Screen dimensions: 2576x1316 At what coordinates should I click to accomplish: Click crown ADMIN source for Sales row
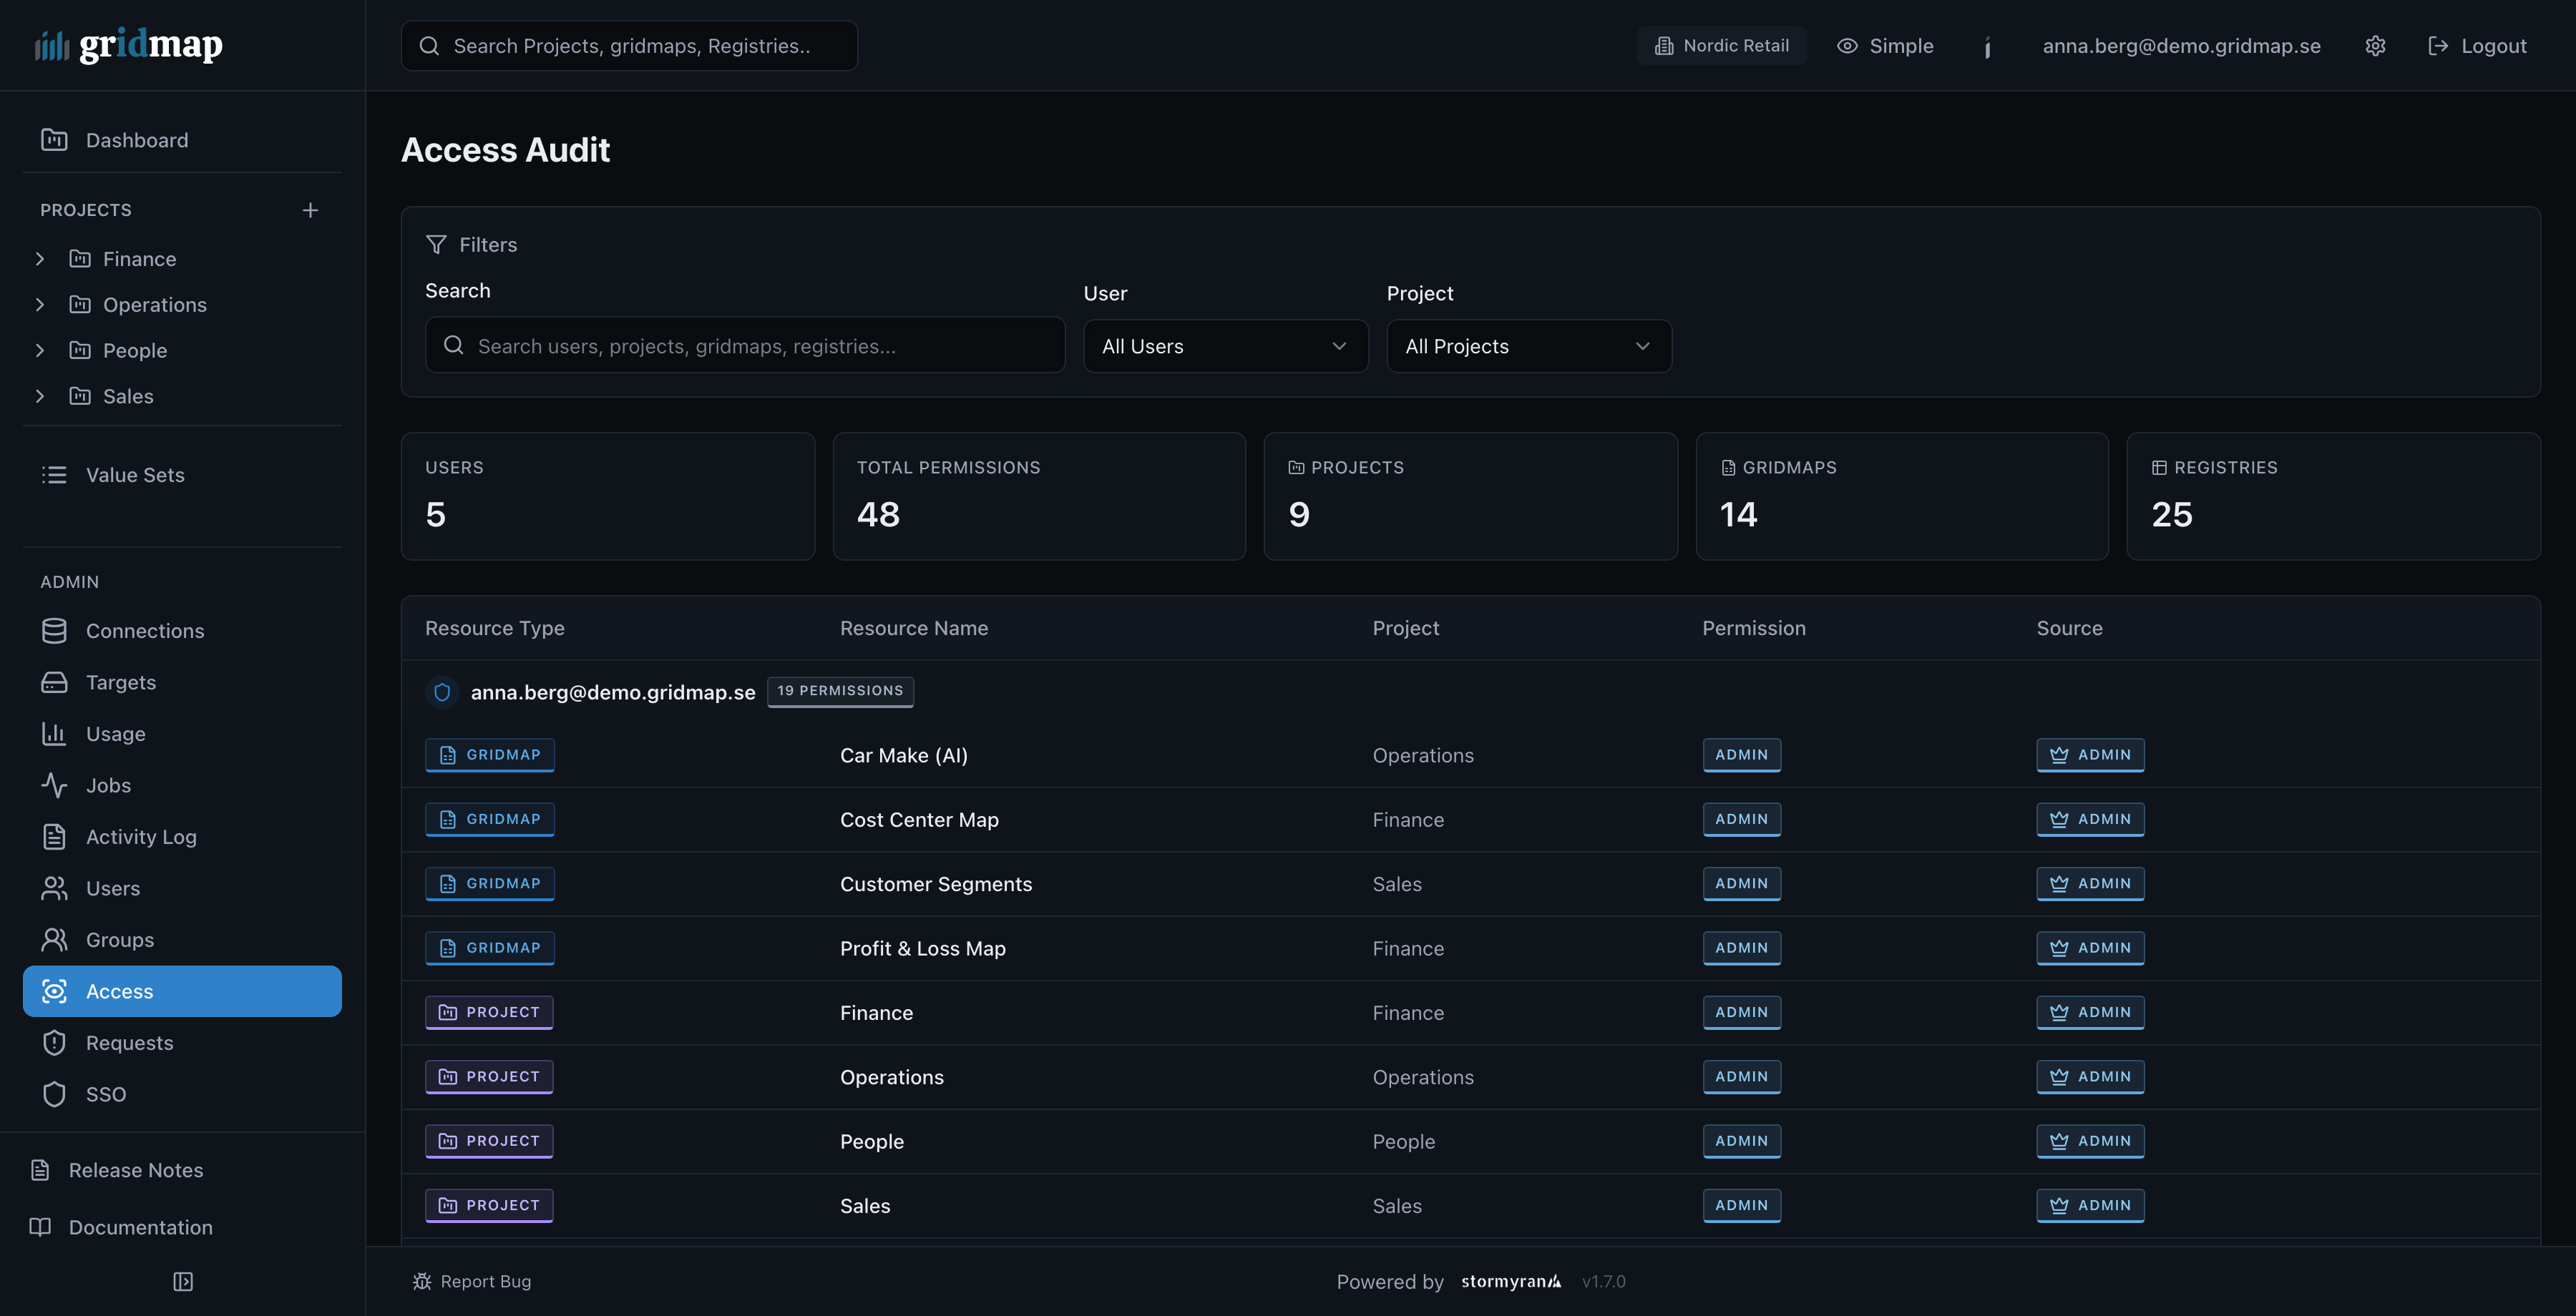click(x=2090, y=1205)
